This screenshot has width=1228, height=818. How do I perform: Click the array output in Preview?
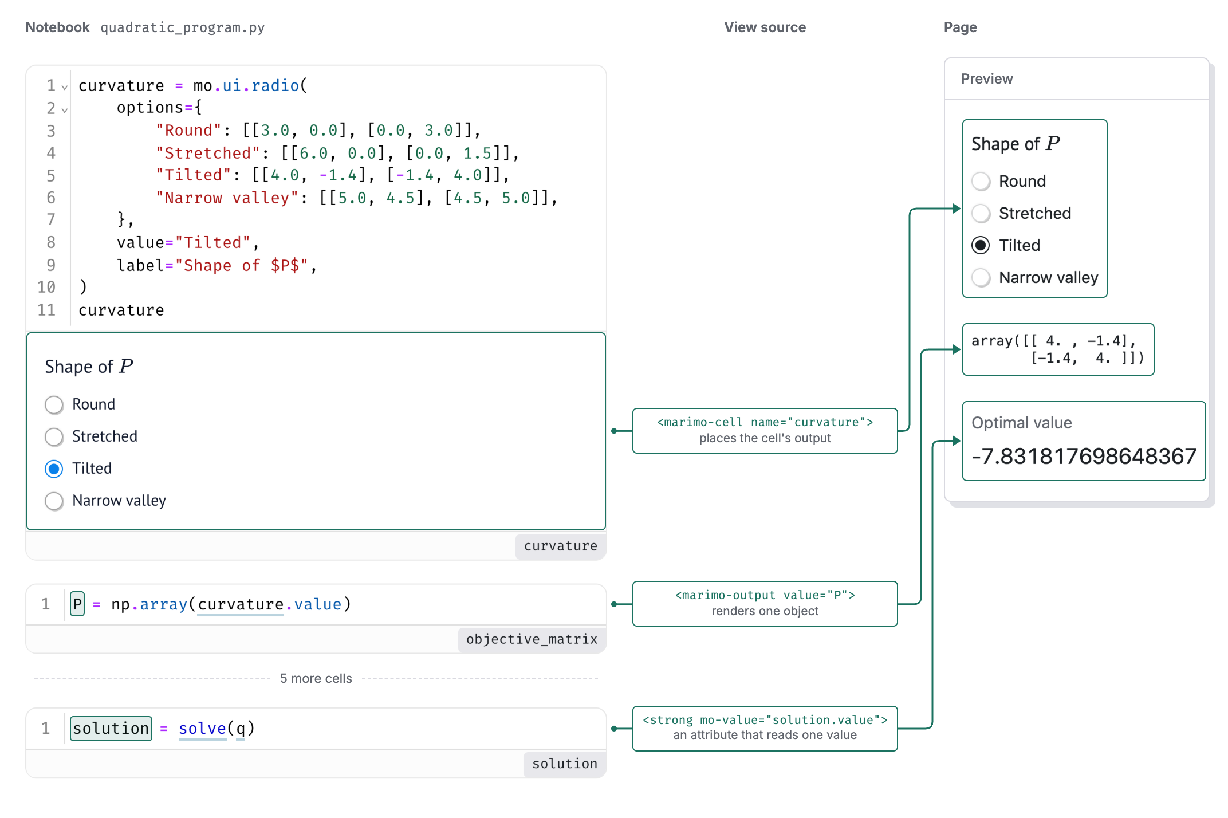1058,349
